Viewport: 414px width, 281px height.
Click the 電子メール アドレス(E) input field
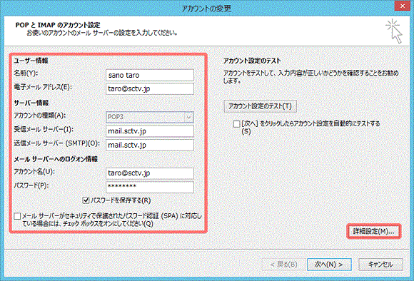[x=150, y=89]
